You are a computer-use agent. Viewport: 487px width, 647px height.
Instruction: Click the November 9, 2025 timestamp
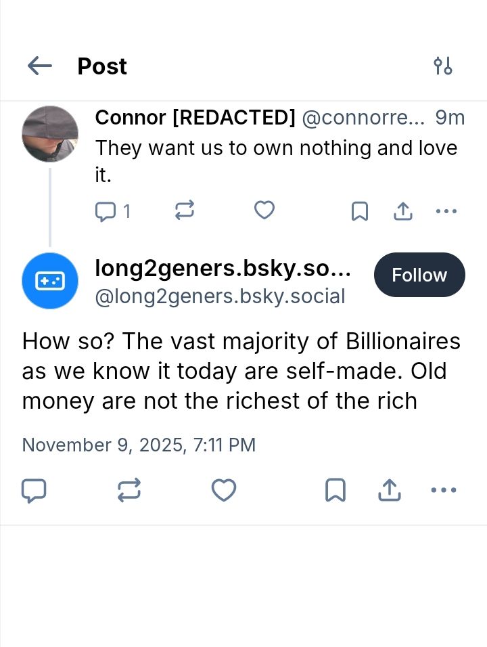tap(139, 445)
